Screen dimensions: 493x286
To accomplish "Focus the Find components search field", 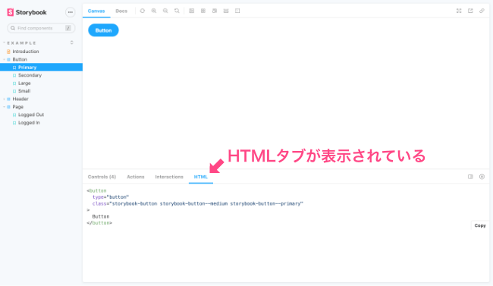I will coord(41,28).
